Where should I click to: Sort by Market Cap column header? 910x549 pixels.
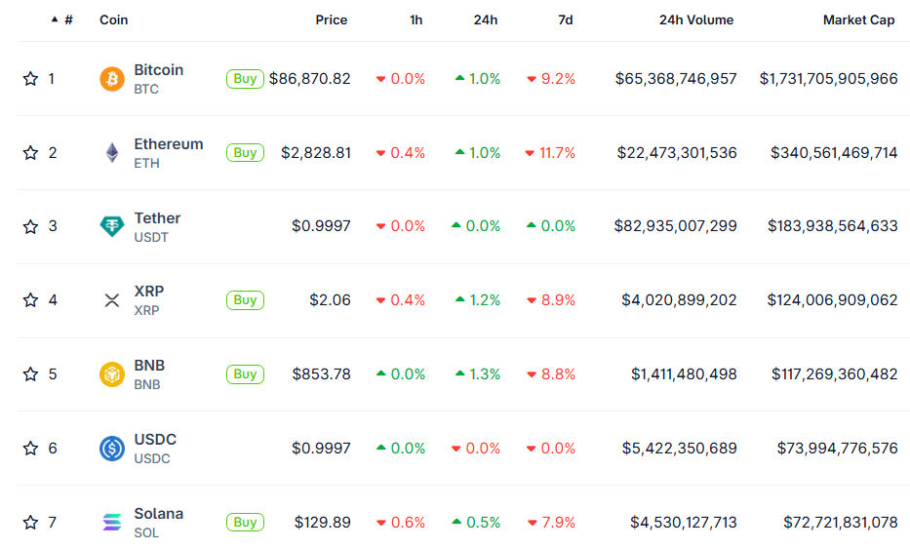tap(858, 20)
